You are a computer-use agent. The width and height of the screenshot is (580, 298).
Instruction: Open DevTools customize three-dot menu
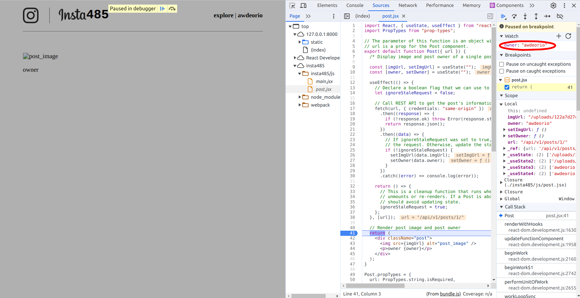pyautogui.click(x=564, y=5)
